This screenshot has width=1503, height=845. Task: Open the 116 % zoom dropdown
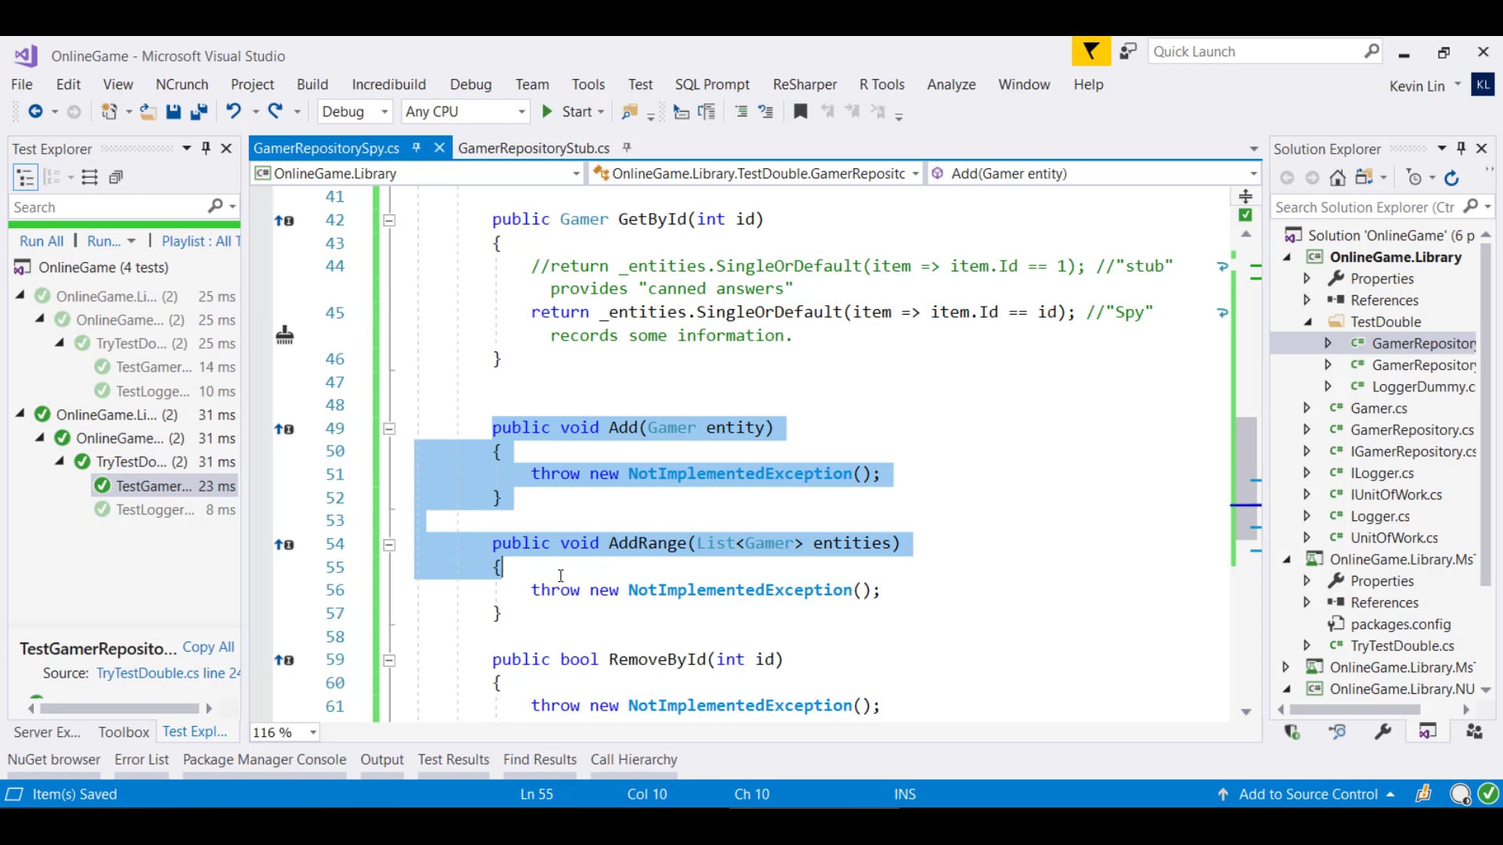pos(313,733)
